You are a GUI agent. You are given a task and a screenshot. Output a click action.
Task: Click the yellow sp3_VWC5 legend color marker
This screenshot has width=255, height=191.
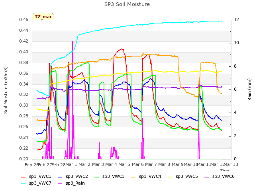[170, 177]
